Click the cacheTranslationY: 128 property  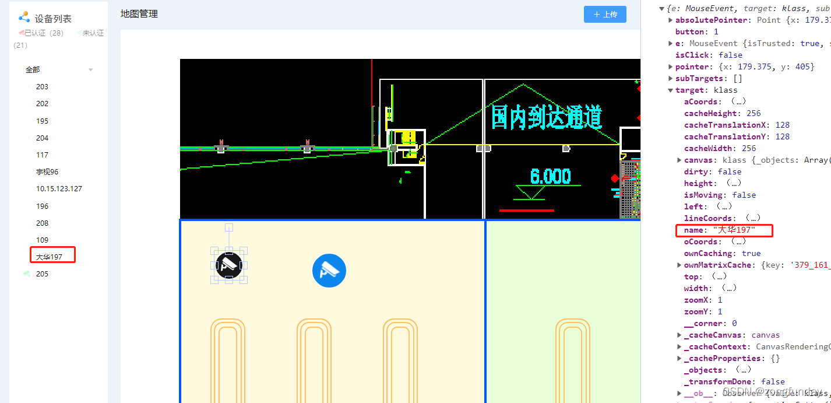click(737, 136)
